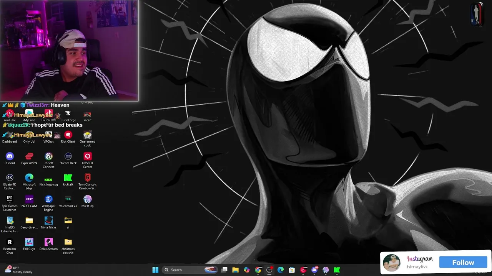The width and height of the screenshot is (492, 276).
Task: Open Microsoft Edge desktop shortcut
Action: tap(29, 182)
